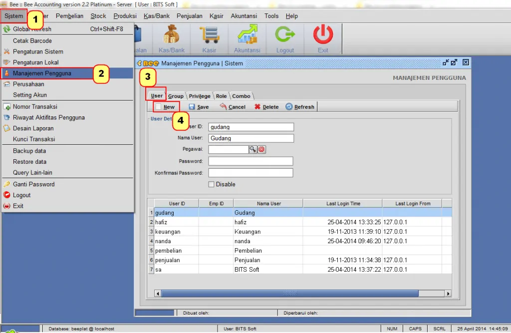Open the Produksi menu

tap(125, 16)
